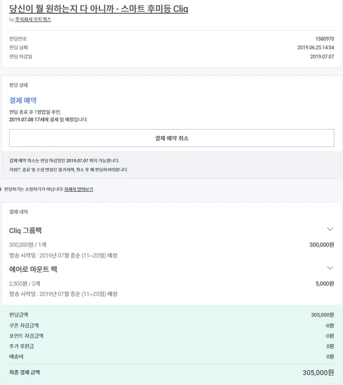Open maker link 주식회사 오트웍스
This screenshot has height=385, width=343.
(x=33, y=19)
